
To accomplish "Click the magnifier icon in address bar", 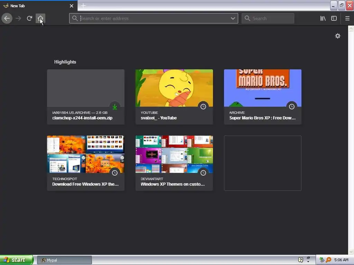I will 75,18.
